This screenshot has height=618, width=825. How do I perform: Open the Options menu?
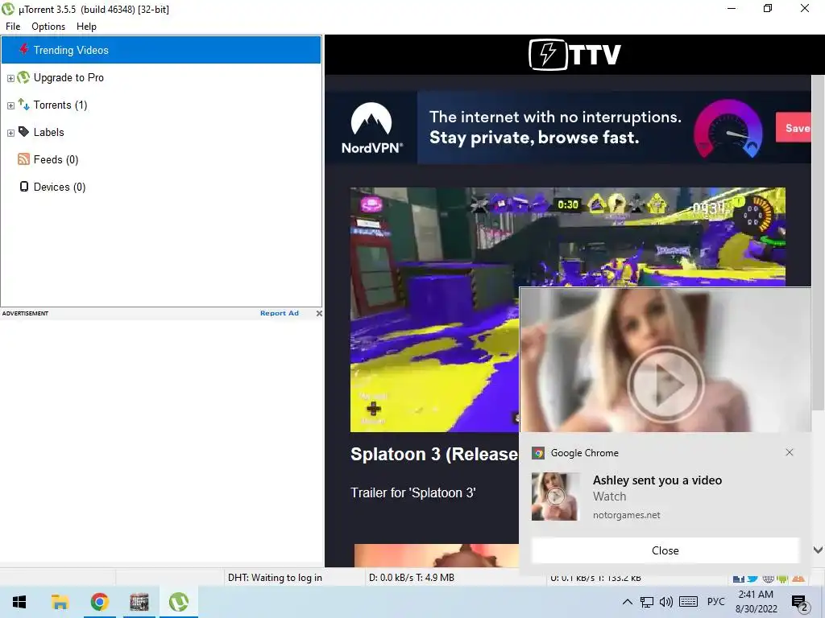48,27
